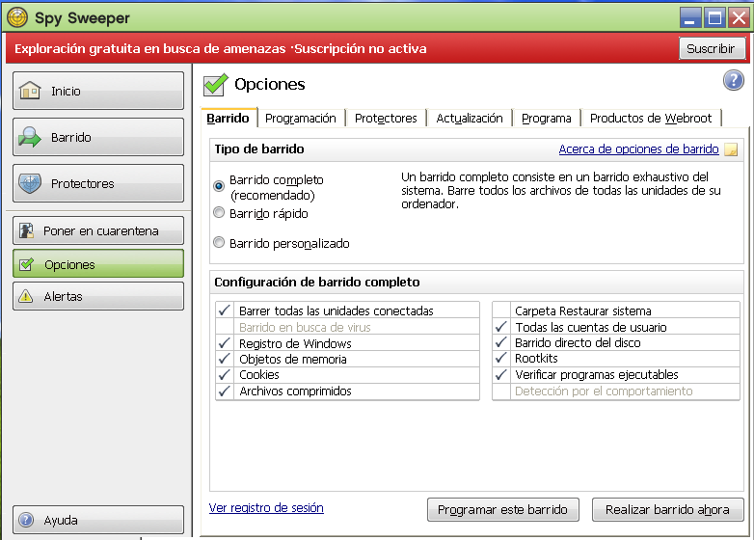This screenshot has height=540, width=754.
Task: Minimize the Spy Sweeper window
Action: pos(690,17)
